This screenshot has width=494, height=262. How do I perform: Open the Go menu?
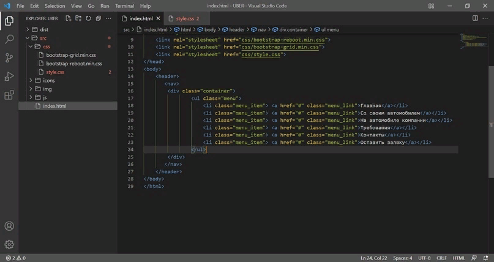click(91, 6)
